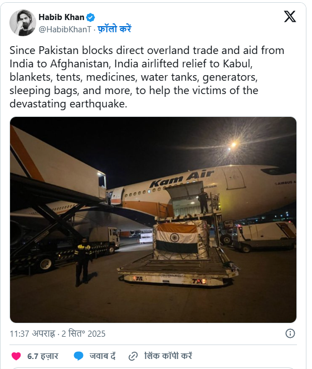Open Habib Khan's profile picture

(23, 23)
